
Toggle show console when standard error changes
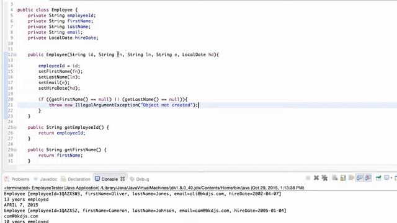coord(368,178)
